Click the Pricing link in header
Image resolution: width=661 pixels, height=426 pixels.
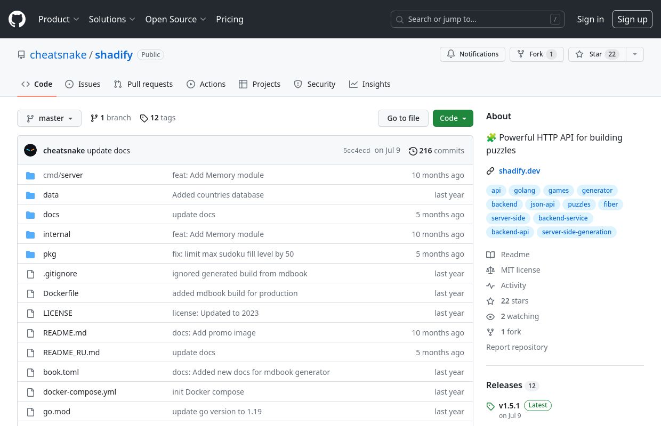coord(230,19)
